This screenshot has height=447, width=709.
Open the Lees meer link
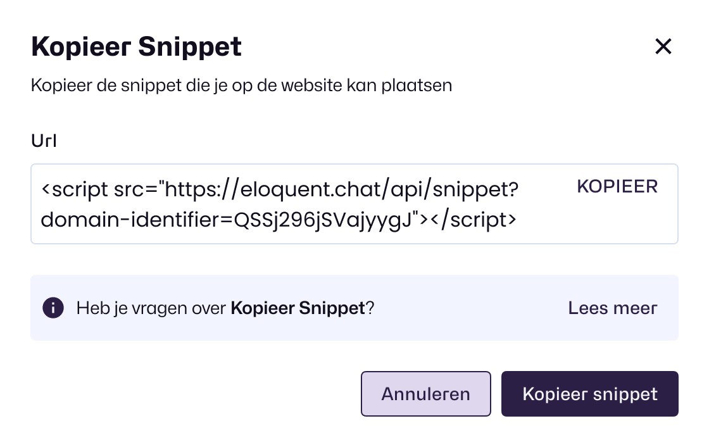point(612,308)
